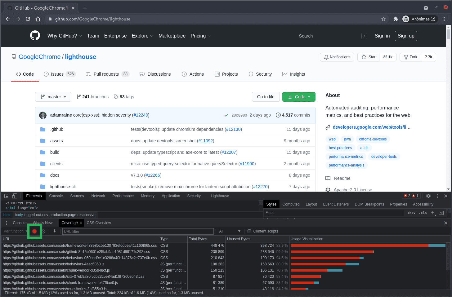Open the .github folder
Screen dimensions: 452x297
[57, 129]
